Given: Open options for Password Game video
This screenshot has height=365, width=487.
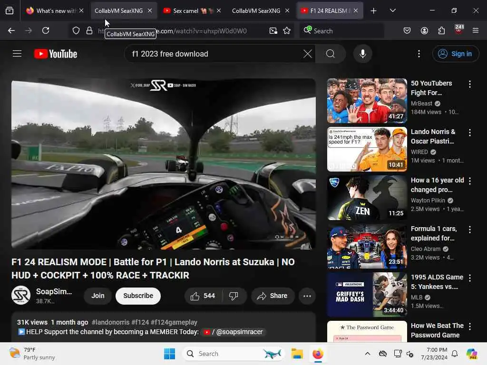Looking at the screenshot, I should pos(470,327).
